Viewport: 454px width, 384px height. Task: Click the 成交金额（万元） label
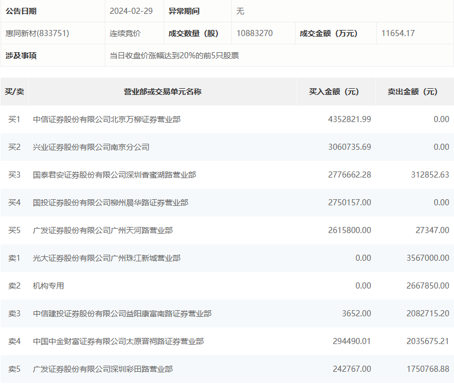click(329, 33)
